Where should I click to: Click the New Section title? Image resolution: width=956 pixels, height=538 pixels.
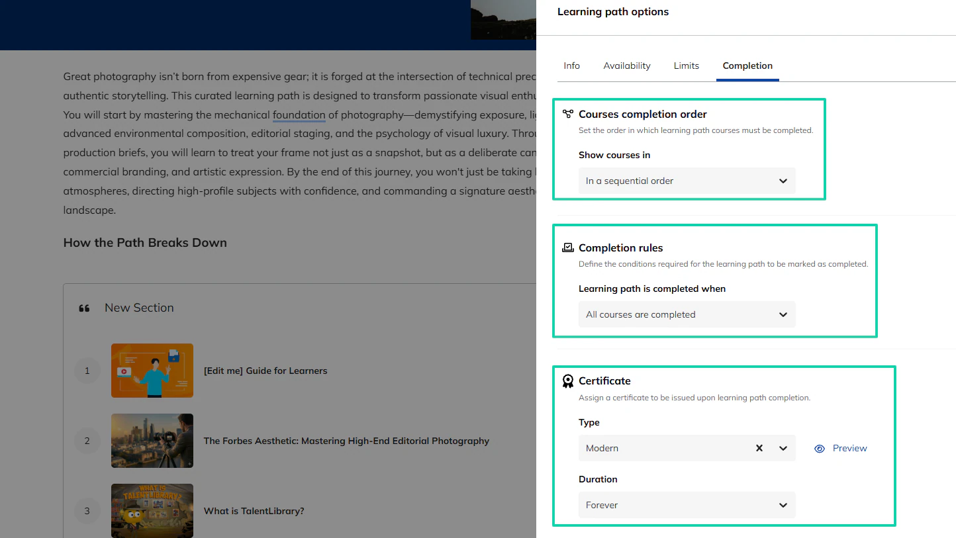pyautogui.click(x=139, y=308)
